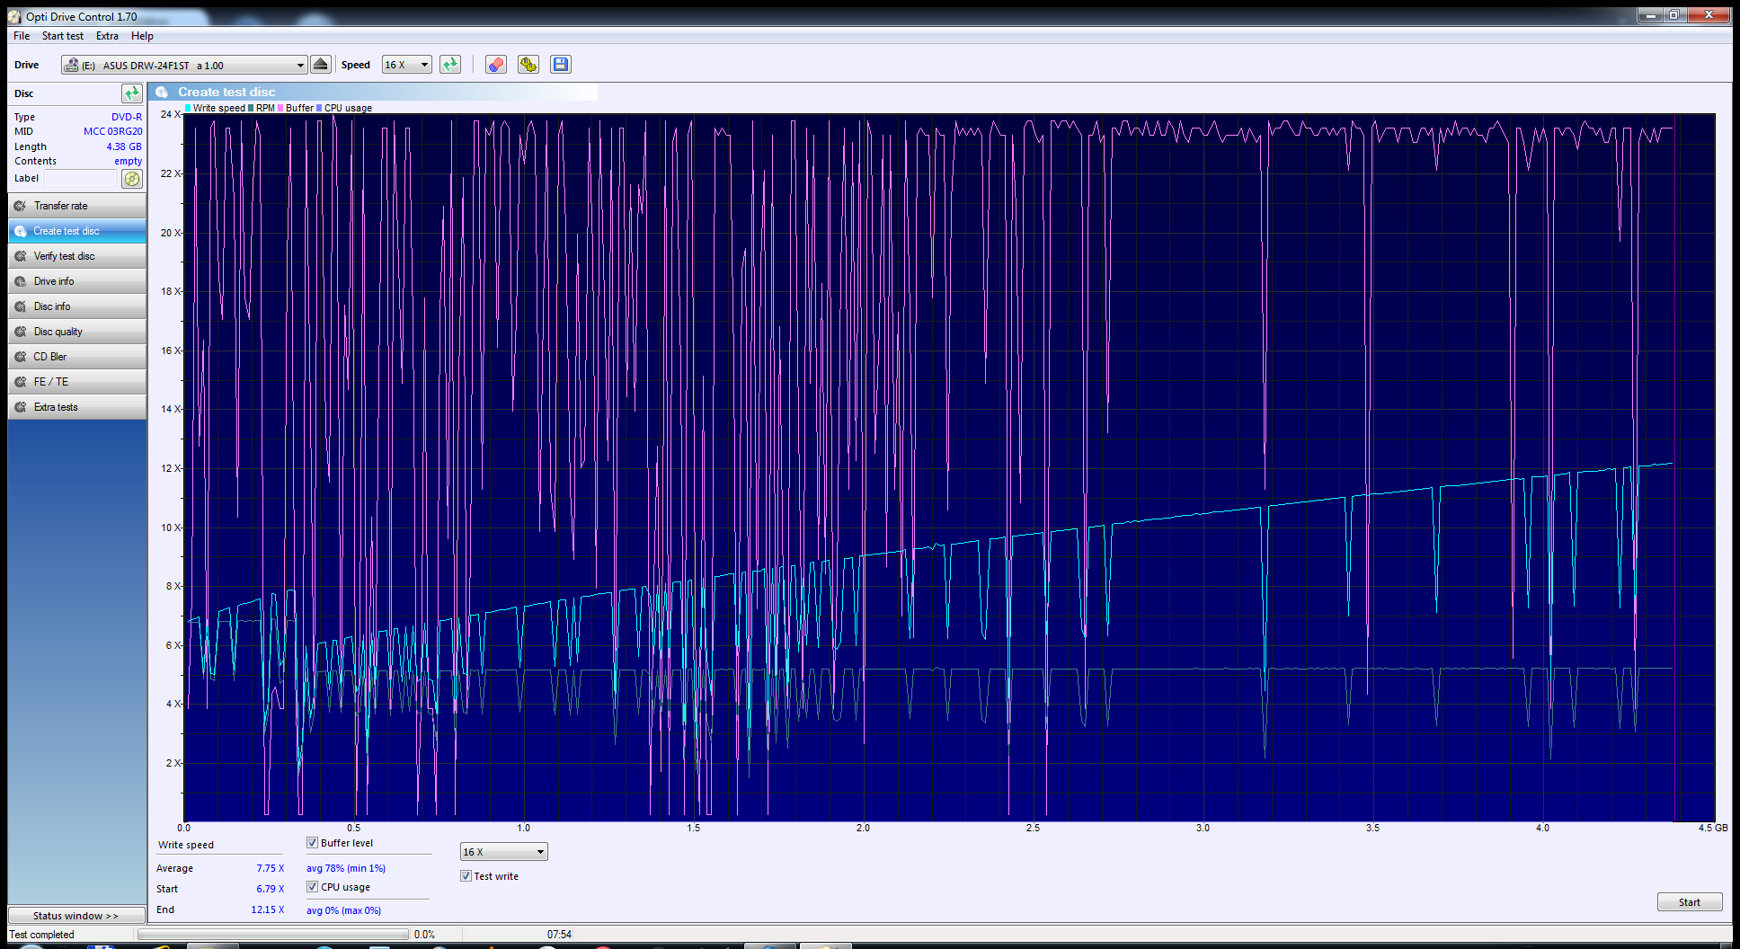Click the green speed refresh icon
The height and width of the screenshot is (949, 1740).
(450, 65)
